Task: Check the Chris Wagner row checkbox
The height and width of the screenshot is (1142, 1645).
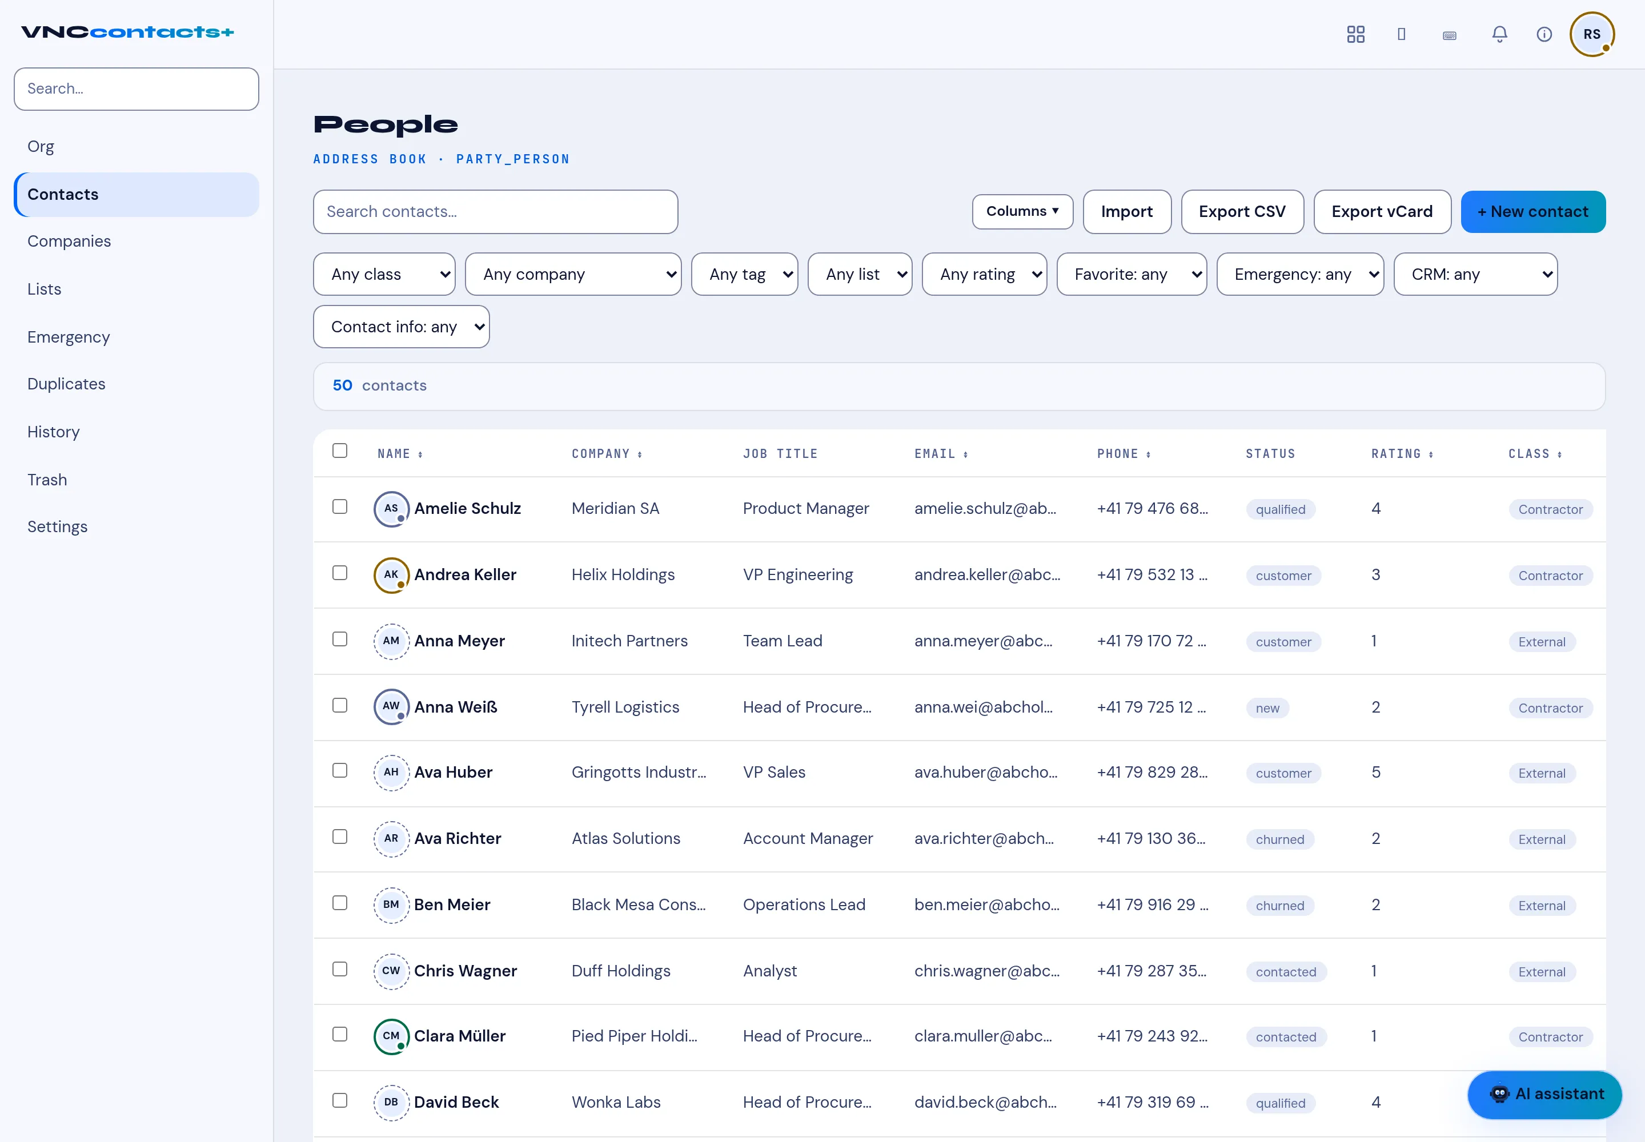Action: tap(340, 969)
